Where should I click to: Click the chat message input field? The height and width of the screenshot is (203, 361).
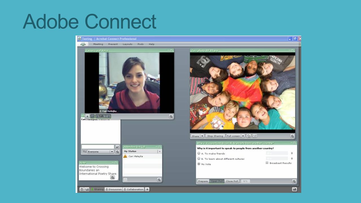(98, 147)
